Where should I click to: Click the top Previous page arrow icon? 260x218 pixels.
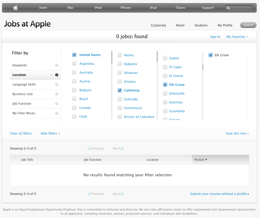coord(89,149)
